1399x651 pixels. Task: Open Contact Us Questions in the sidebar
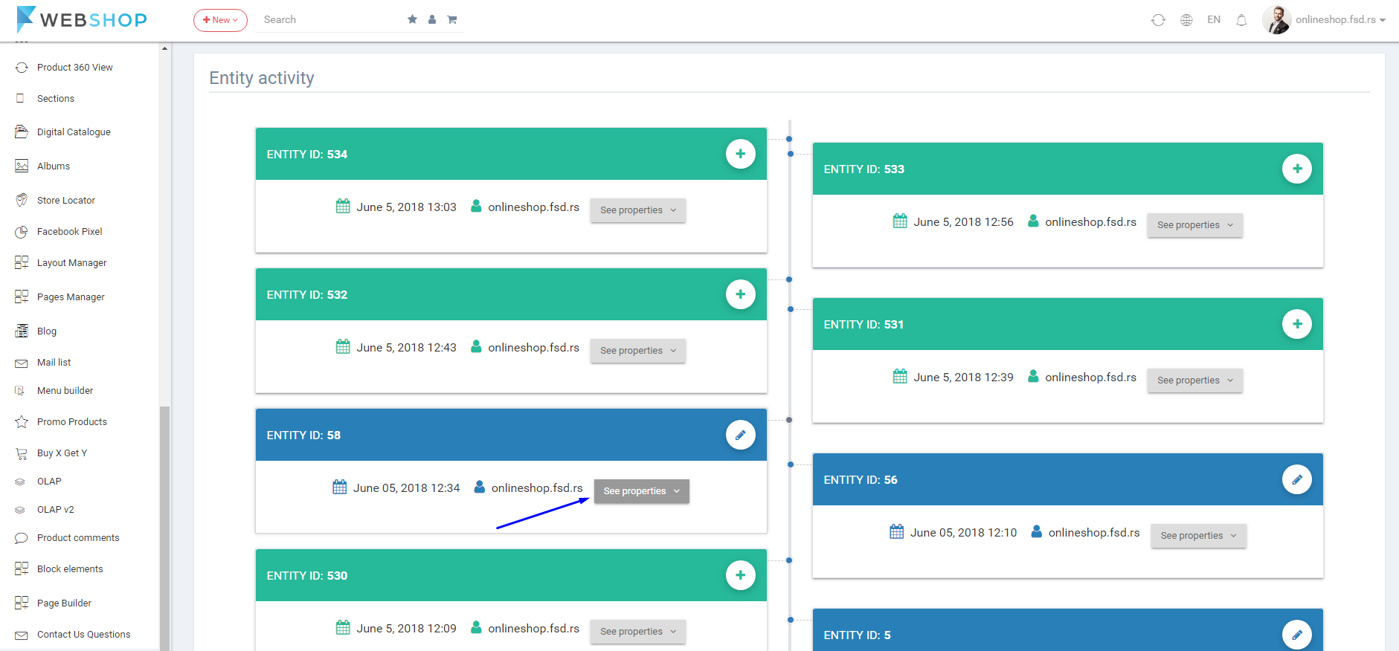coord(83,635)
